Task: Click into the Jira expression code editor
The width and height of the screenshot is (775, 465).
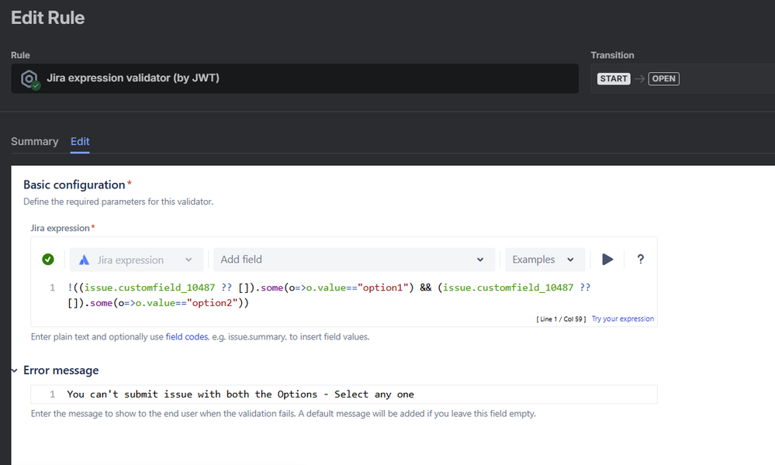Action: pyautogui.click(x=344, y=295)
